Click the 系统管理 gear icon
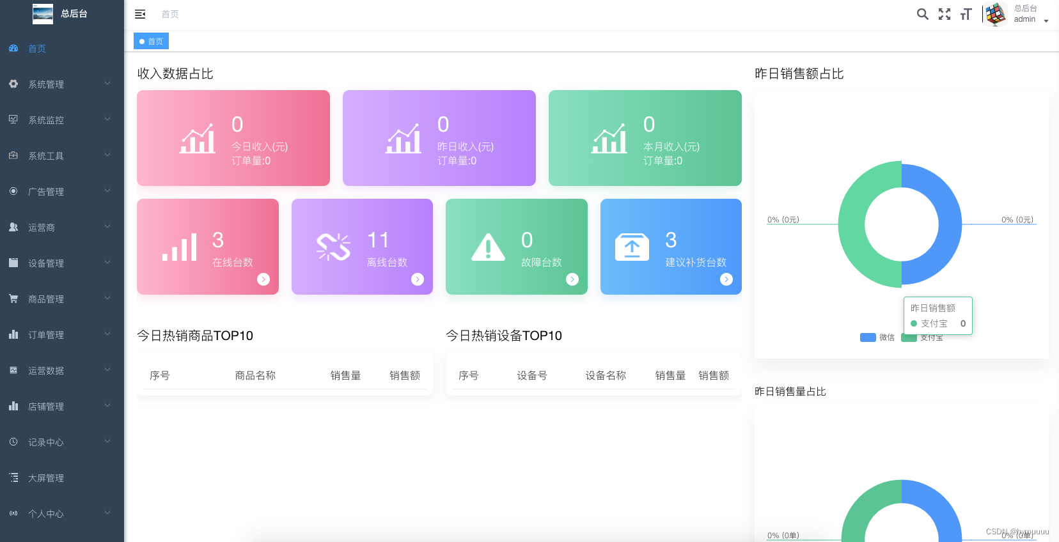Screen dimensions: 1059x542 [x=13, y=84]
